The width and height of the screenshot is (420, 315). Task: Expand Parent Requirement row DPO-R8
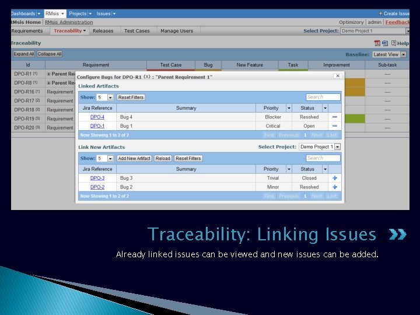click(48, 83)
